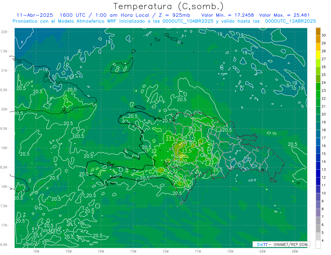Click the legend value 12
Viewport: 331px width, 255px height.
tap(324, 177)
